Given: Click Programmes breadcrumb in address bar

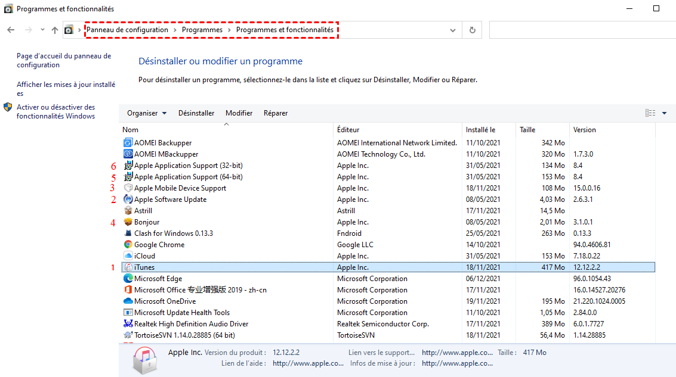Looking at the screenshot, I should tap(202, 30).
